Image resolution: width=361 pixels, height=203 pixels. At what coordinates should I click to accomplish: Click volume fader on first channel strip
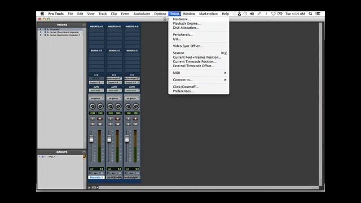(91, 139)
